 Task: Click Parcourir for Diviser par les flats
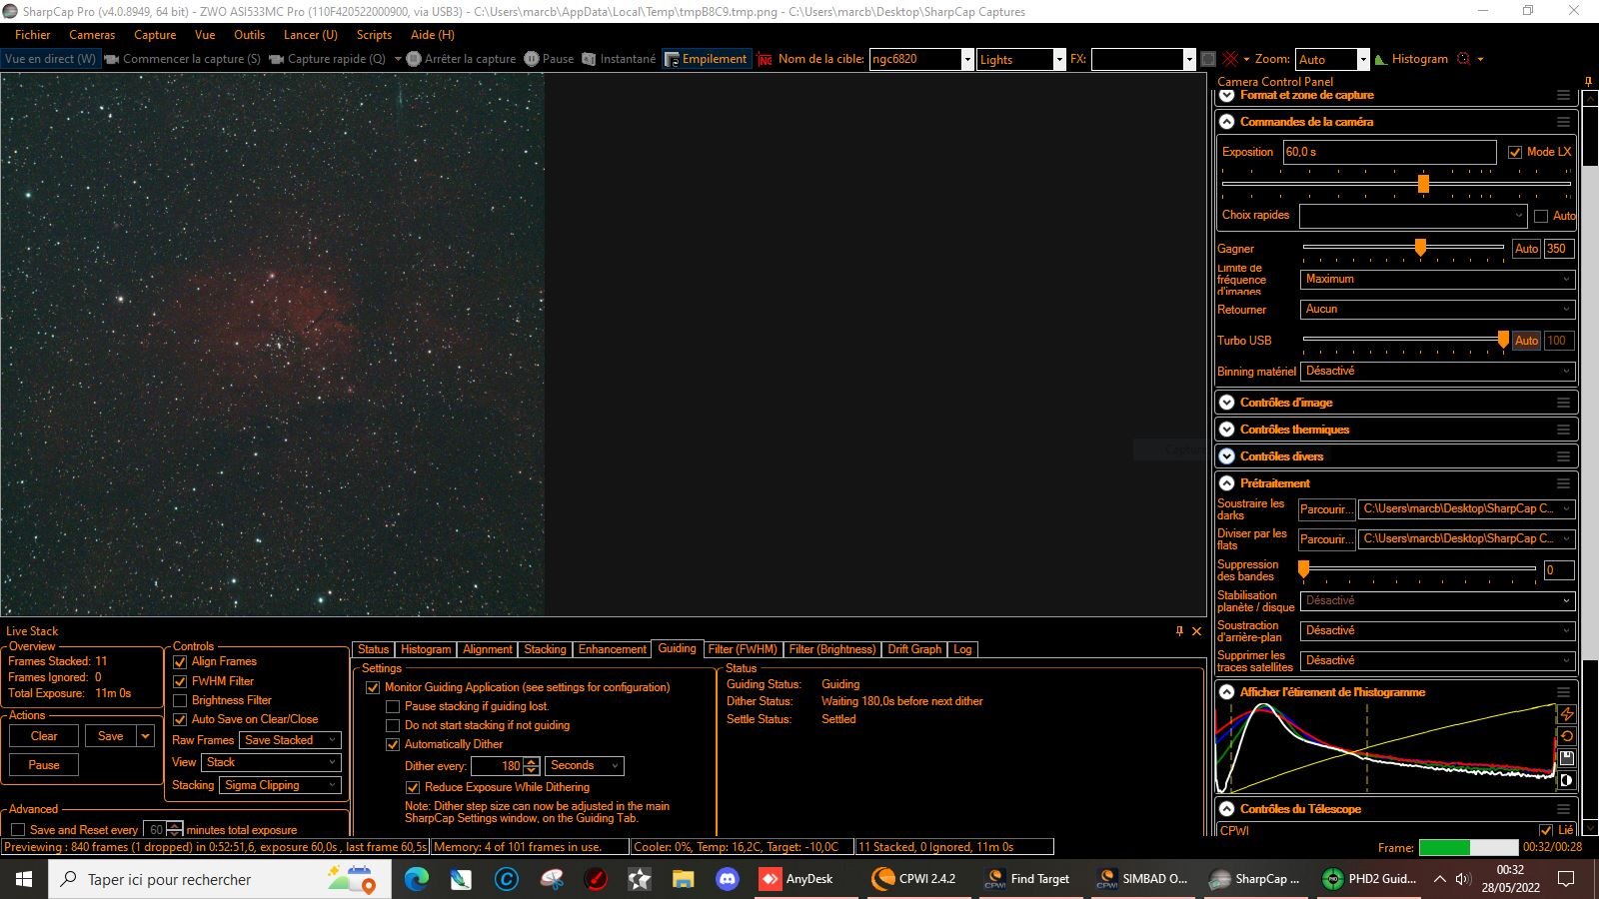(x=1326, y=539)
